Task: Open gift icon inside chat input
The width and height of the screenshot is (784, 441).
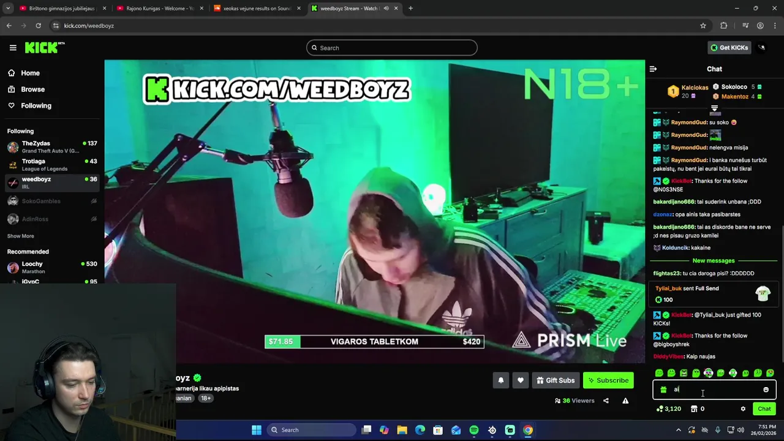Action: coord(663,390)
